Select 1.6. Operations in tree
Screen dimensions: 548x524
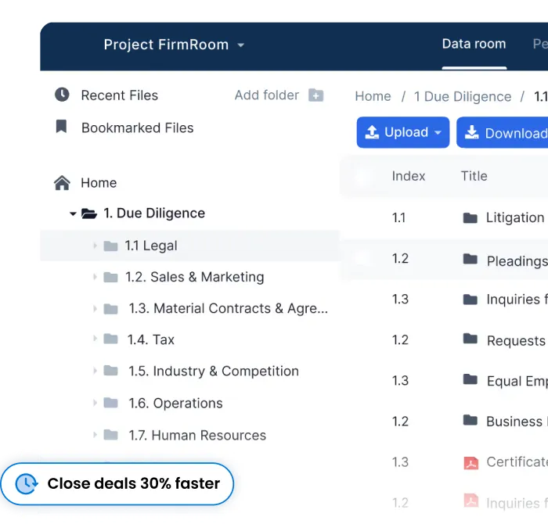click(175, 404)
